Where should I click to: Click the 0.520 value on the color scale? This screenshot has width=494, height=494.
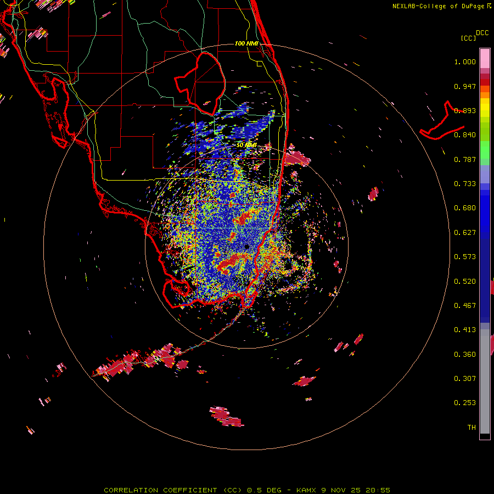[x=465, y=282]
